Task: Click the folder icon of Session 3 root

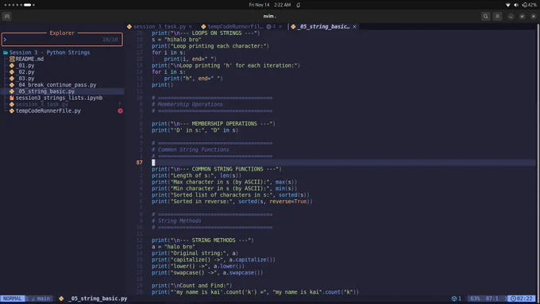Action: 6,52
